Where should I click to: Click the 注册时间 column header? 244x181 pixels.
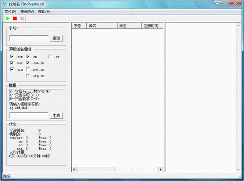(x=152, y=26)
